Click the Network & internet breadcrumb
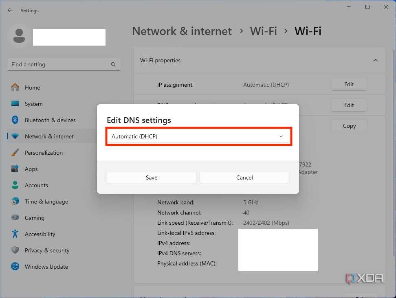The height and width of the screenshot is (298, 396). tap(182, 31)
